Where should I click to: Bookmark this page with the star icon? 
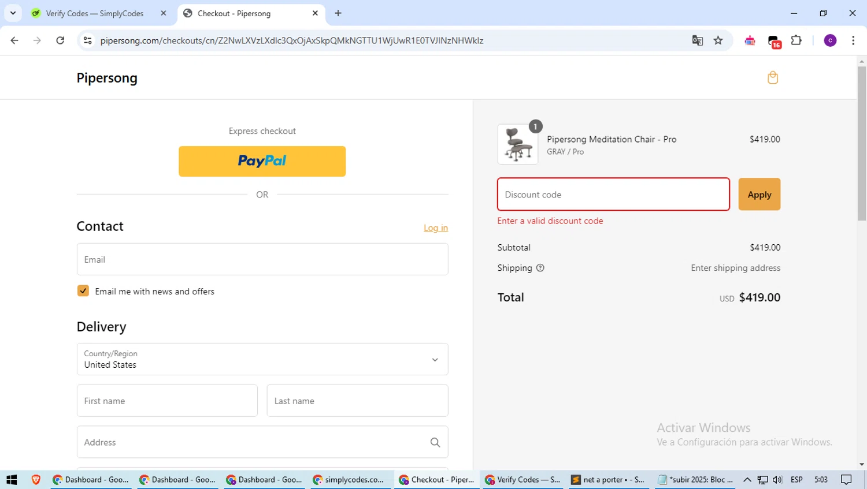[718, 40]
